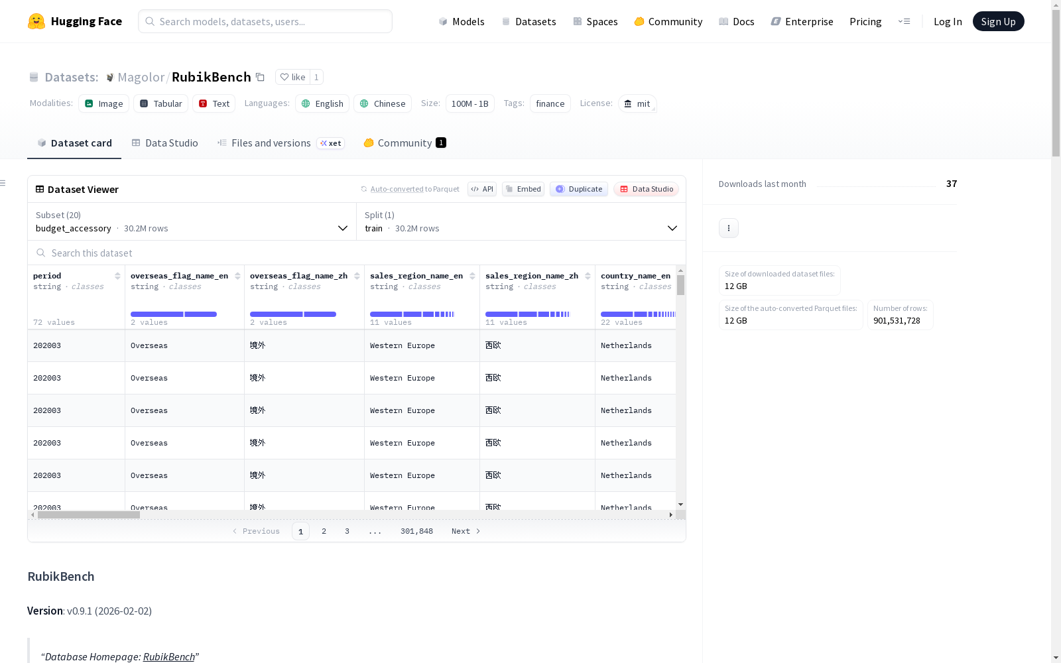Click the Sign Up button
This screenshot has height=663, width=1061.
(x=999, y=21)
